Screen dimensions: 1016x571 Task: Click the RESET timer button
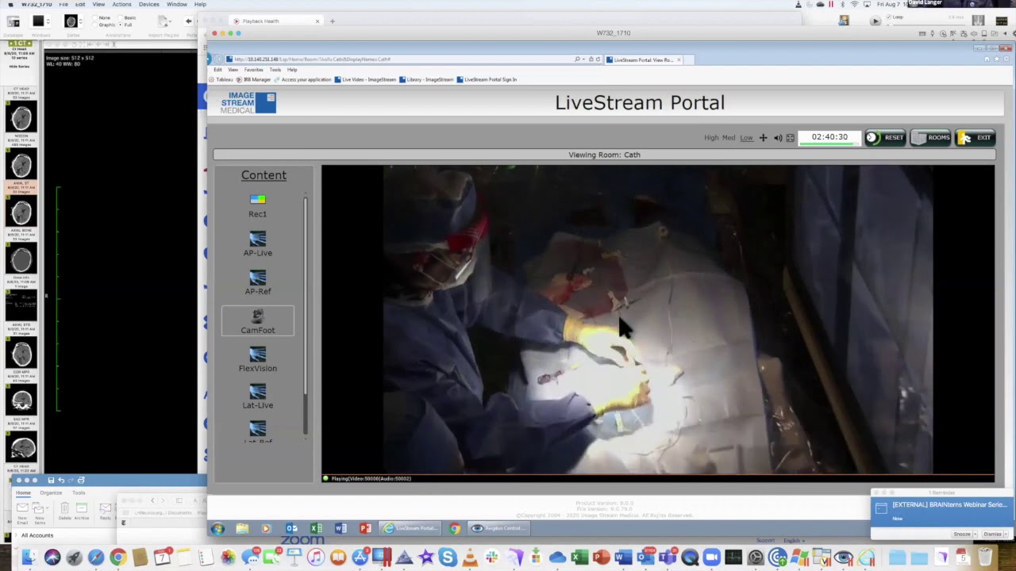[885, 138]
